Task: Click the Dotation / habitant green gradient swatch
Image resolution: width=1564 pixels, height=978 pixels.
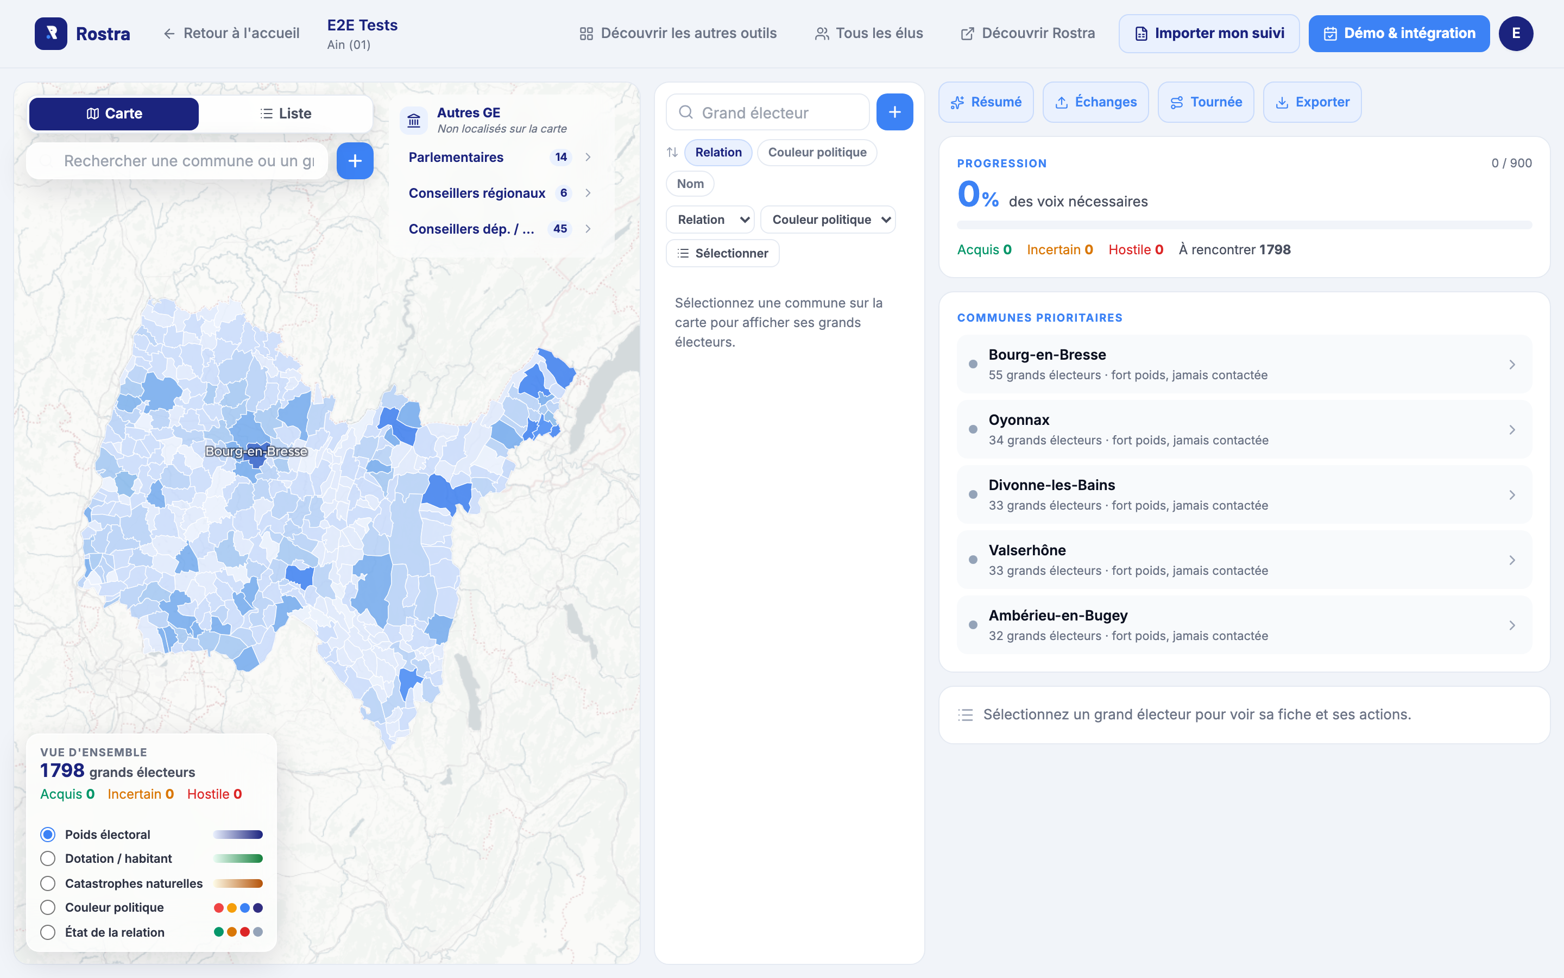Action: (238, 858)
